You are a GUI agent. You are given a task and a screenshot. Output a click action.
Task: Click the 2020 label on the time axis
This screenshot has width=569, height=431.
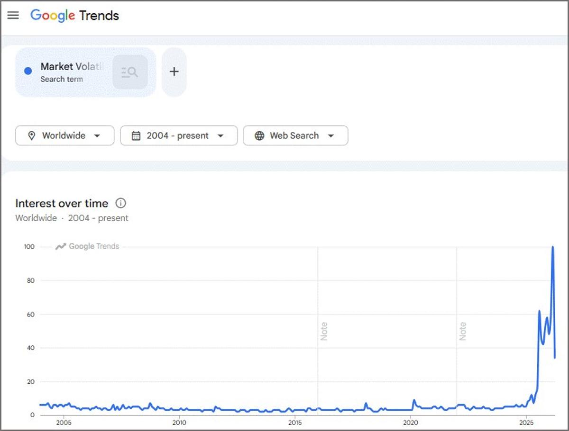pyautogui.click(x=411, y=422)
